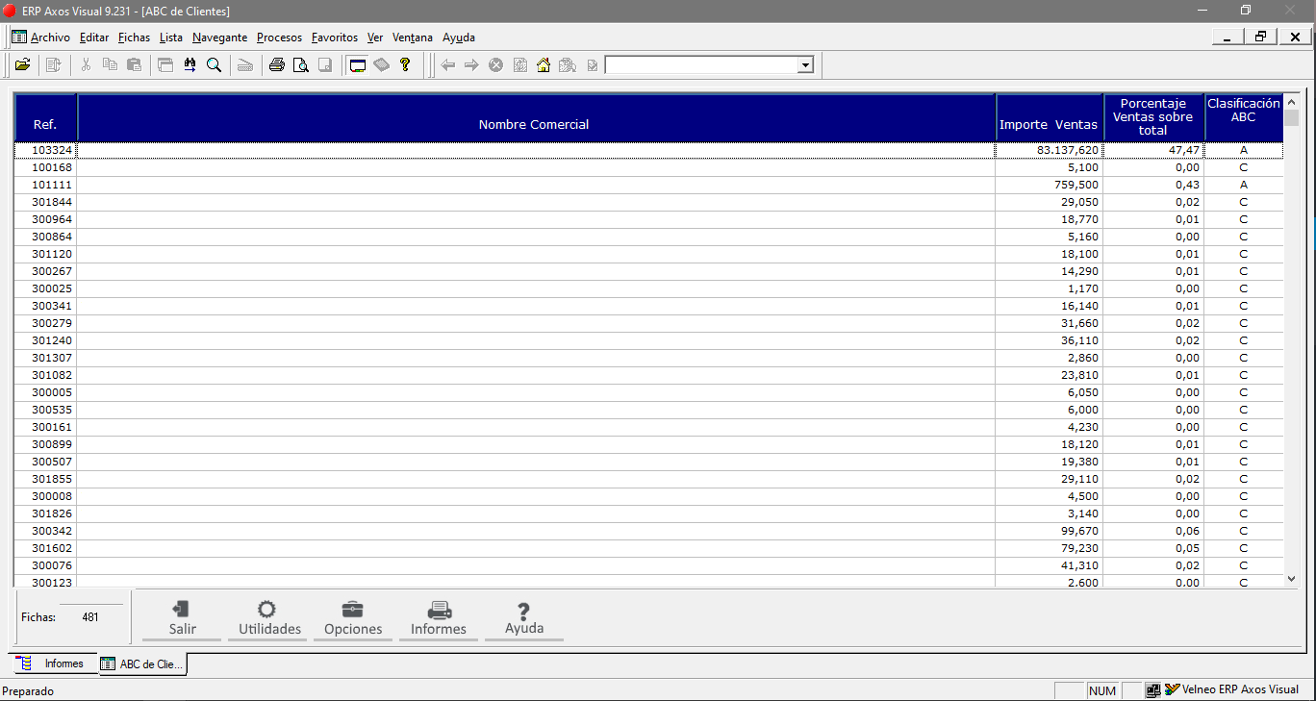Open print preview toolbar icon

(301, 65)
